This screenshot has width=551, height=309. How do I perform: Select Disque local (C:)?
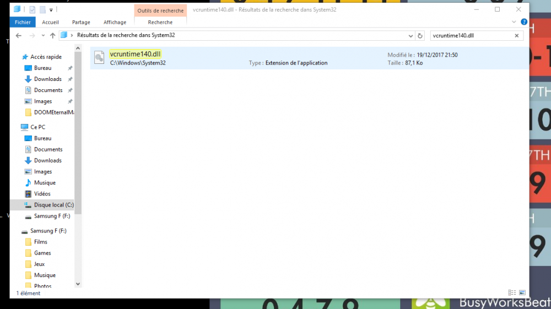coord(54,205)
